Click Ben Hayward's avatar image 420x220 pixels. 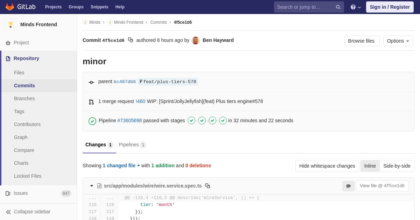pos(196,41)
